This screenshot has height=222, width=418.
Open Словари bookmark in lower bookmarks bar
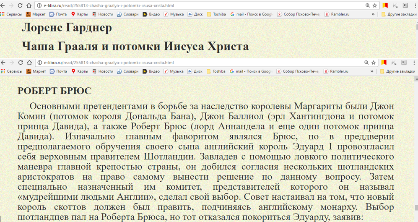coord(128,71)
